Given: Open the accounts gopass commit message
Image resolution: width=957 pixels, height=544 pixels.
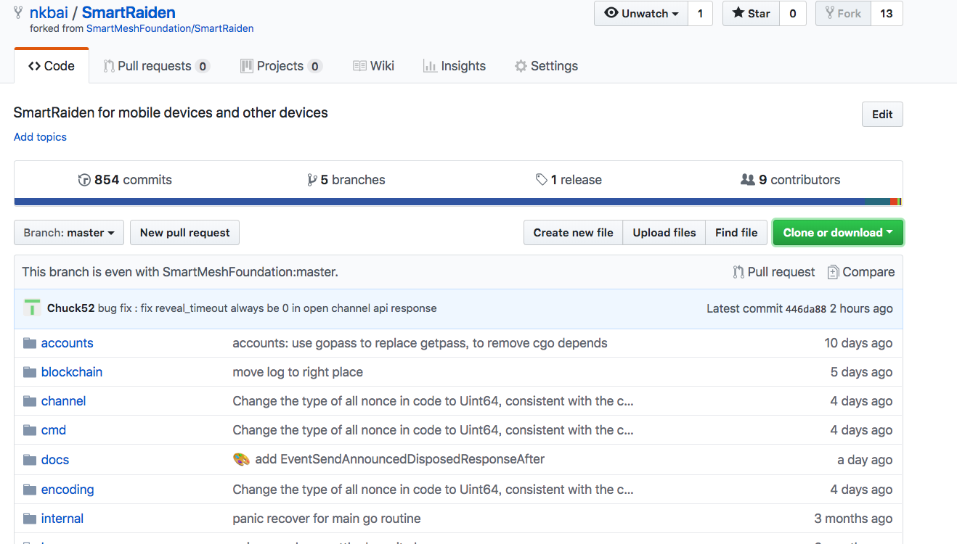Looking at the screenshot, I should point(420,343).
